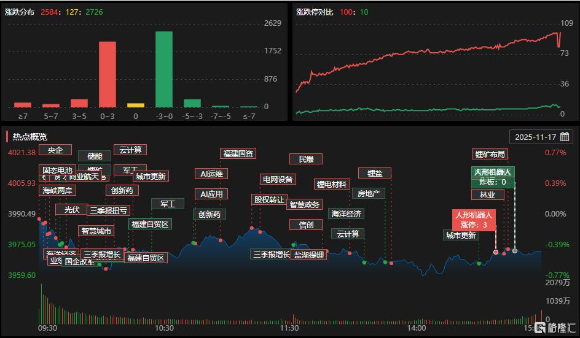Select the 央企 hotspot tag
Image resolution: width=580 pixels, height=338 pixels.
click(55, 150)
